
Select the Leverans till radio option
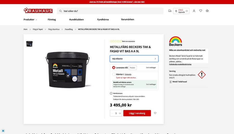(x=114, y=68)
